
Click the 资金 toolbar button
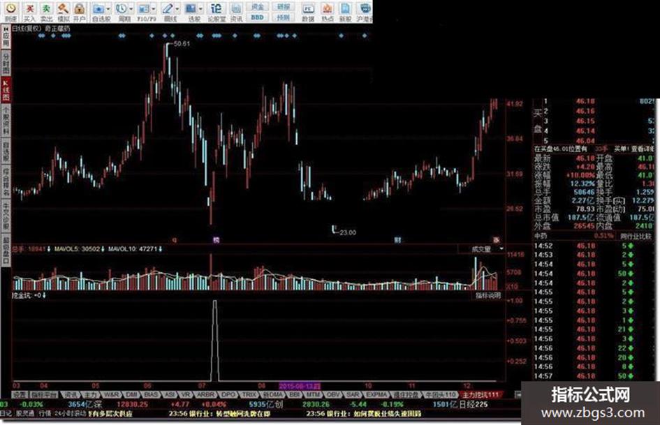[258, 7]
